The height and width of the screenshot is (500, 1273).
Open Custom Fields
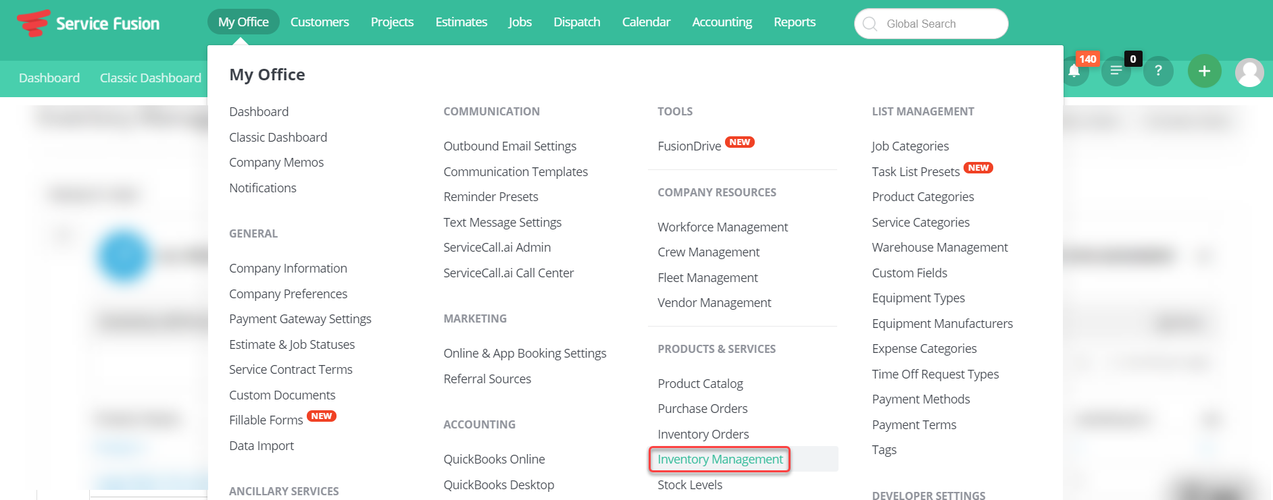[x=909, y=273]
